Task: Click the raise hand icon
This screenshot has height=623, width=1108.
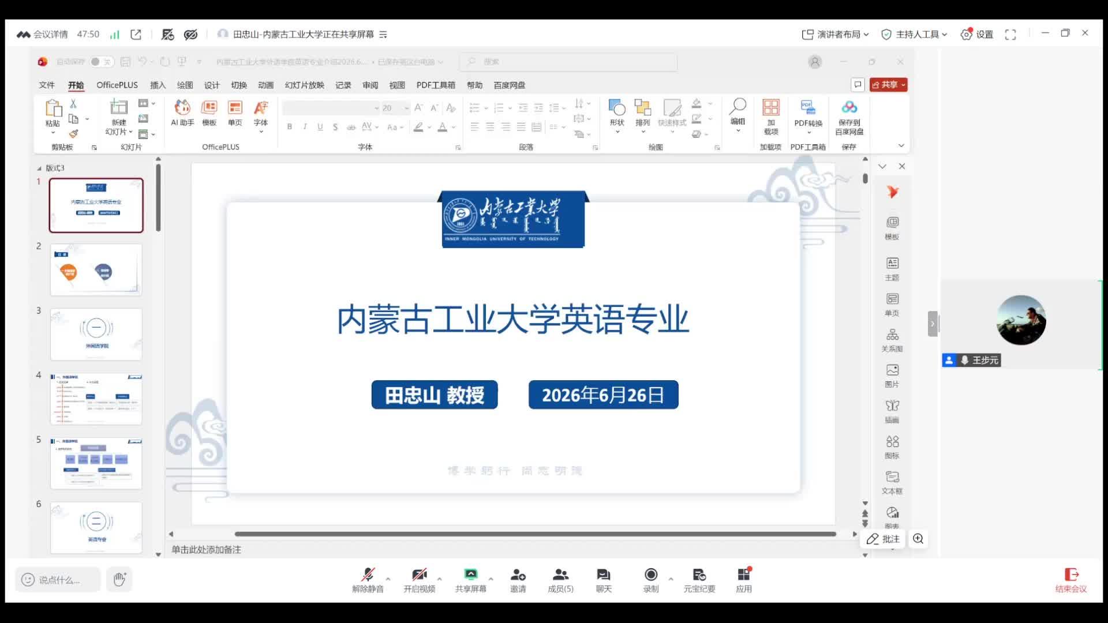Action: [119, 579]
